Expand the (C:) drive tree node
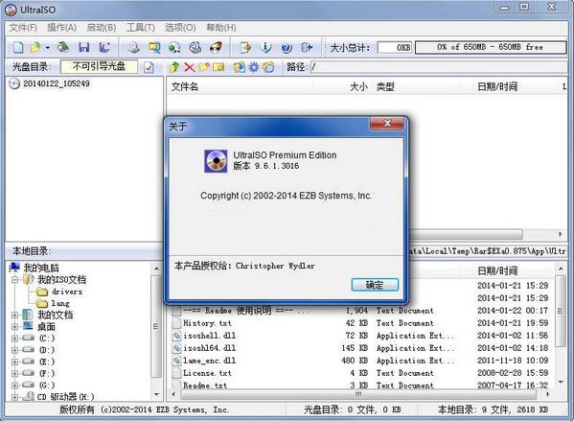This screenshot has width=574, height=421. click(14, 339)
